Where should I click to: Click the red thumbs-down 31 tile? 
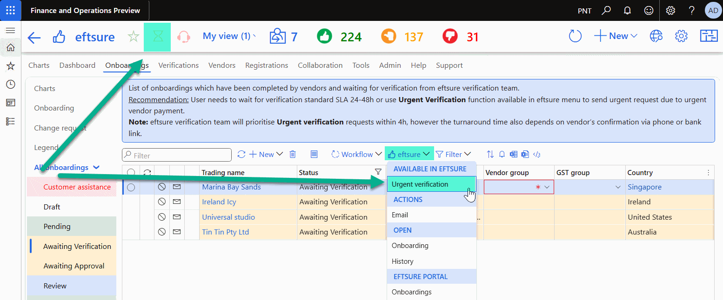(x=461, y=36)
